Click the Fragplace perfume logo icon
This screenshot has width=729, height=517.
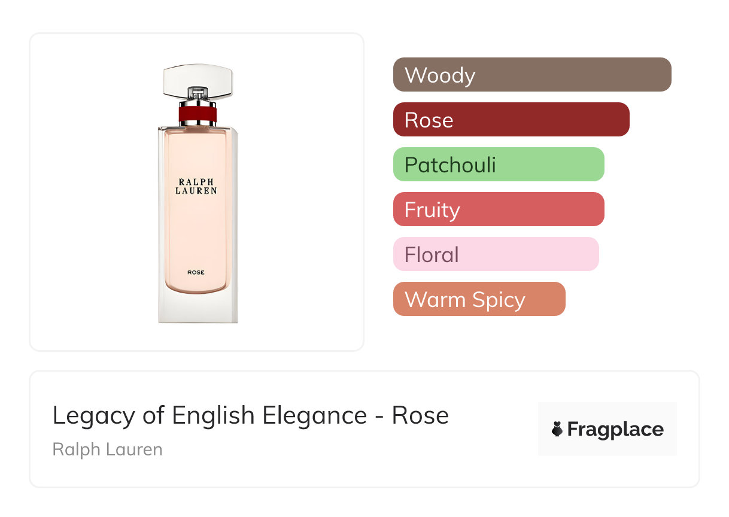[557, 429]
